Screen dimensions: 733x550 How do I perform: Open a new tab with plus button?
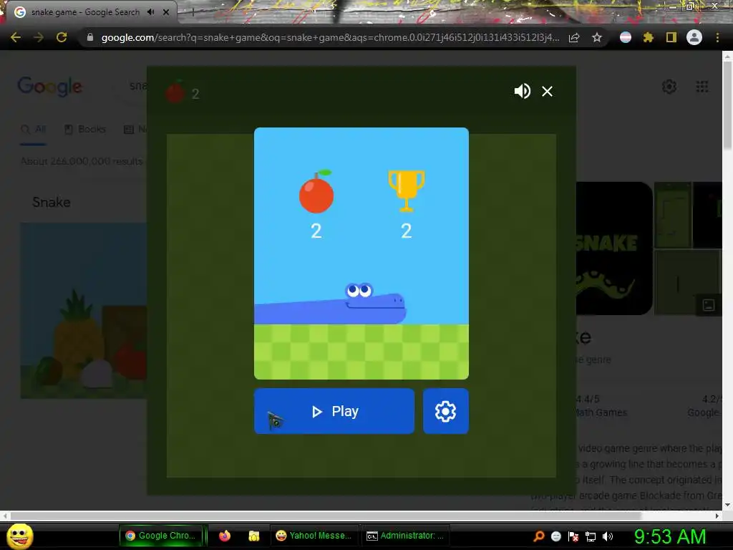pos(193,13)
